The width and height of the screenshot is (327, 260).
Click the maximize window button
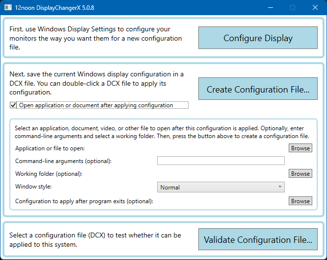pyautogui.click(x=293, y=7)
